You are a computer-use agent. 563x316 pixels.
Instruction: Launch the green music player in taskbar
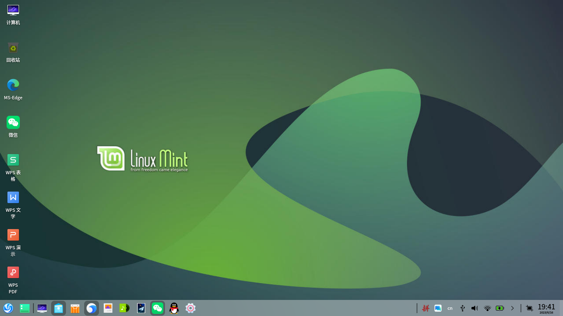tap(125, 308)
